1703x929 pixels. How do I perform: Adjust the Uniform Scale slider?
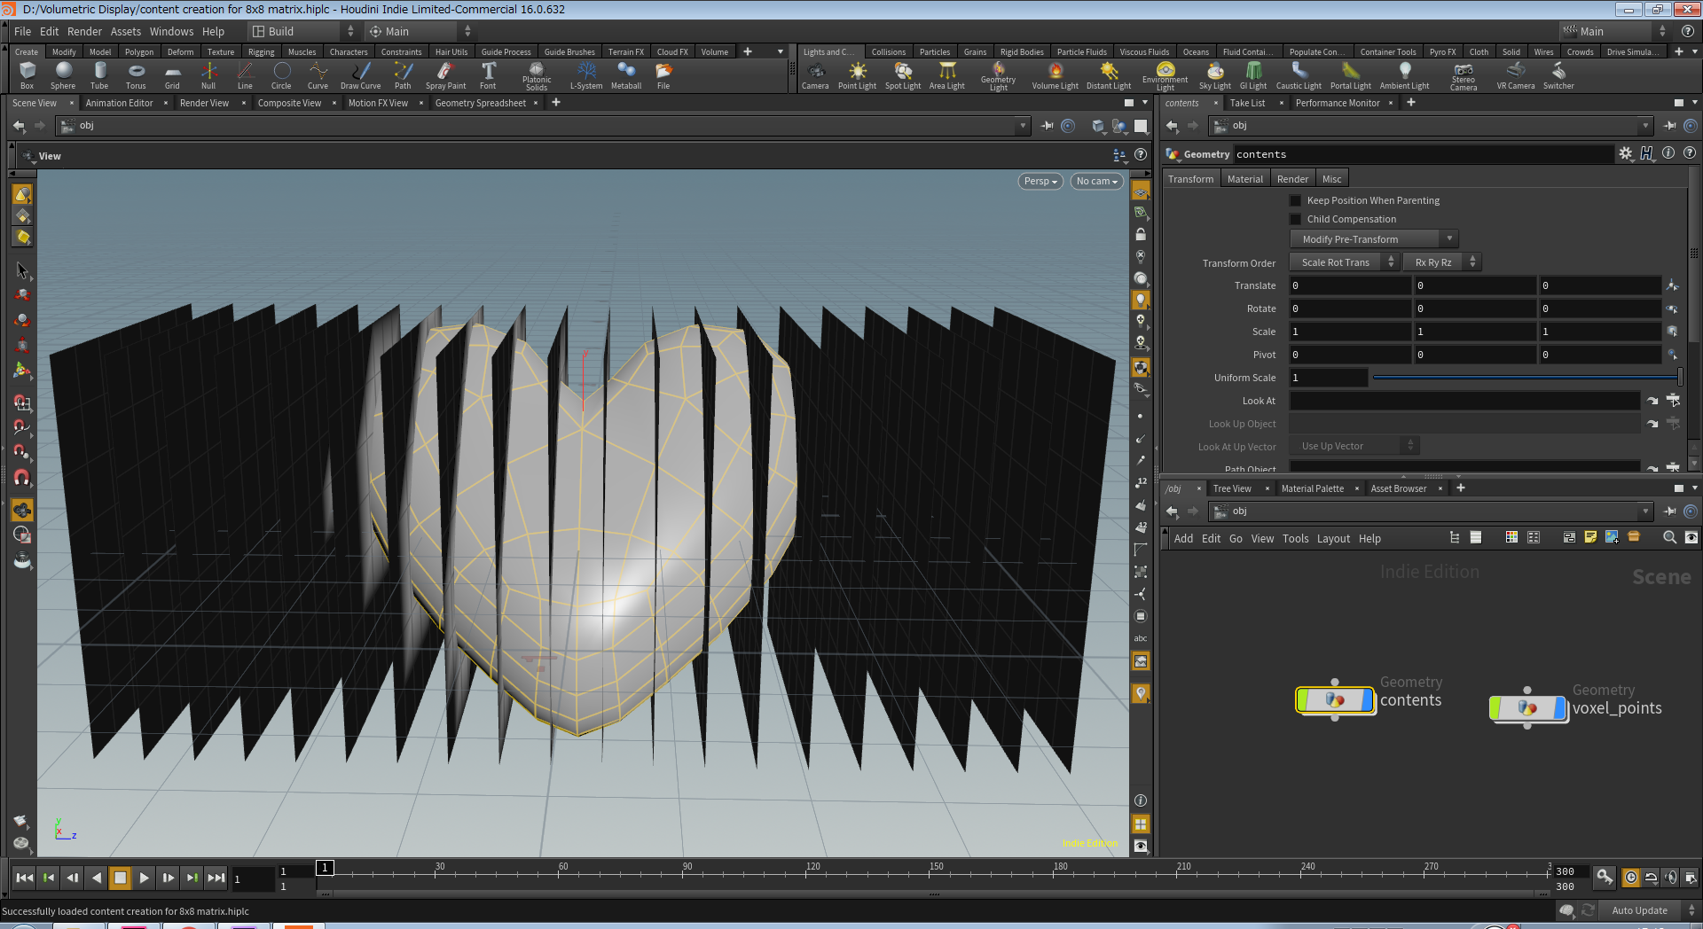pyautogui.click(x=1526, y=378)
